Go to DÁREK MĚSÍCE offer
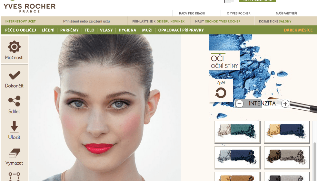 pyautogui.click(x=298, y=30)
